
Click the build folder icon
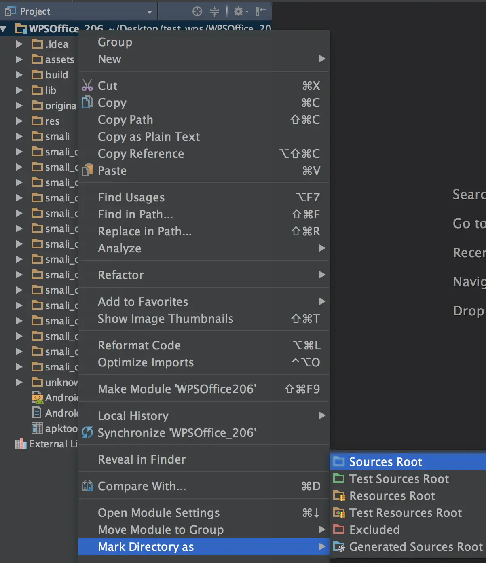37,74
